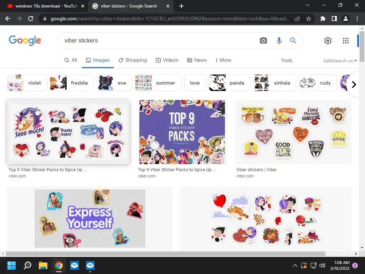Open the Google apps grid
This screenshot has height=274, width=365.
[346, 41]
